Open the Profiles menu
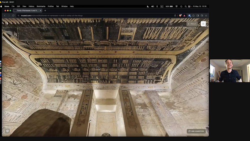Viewport: 250px width, 141px height. click(x=51, y=6)
